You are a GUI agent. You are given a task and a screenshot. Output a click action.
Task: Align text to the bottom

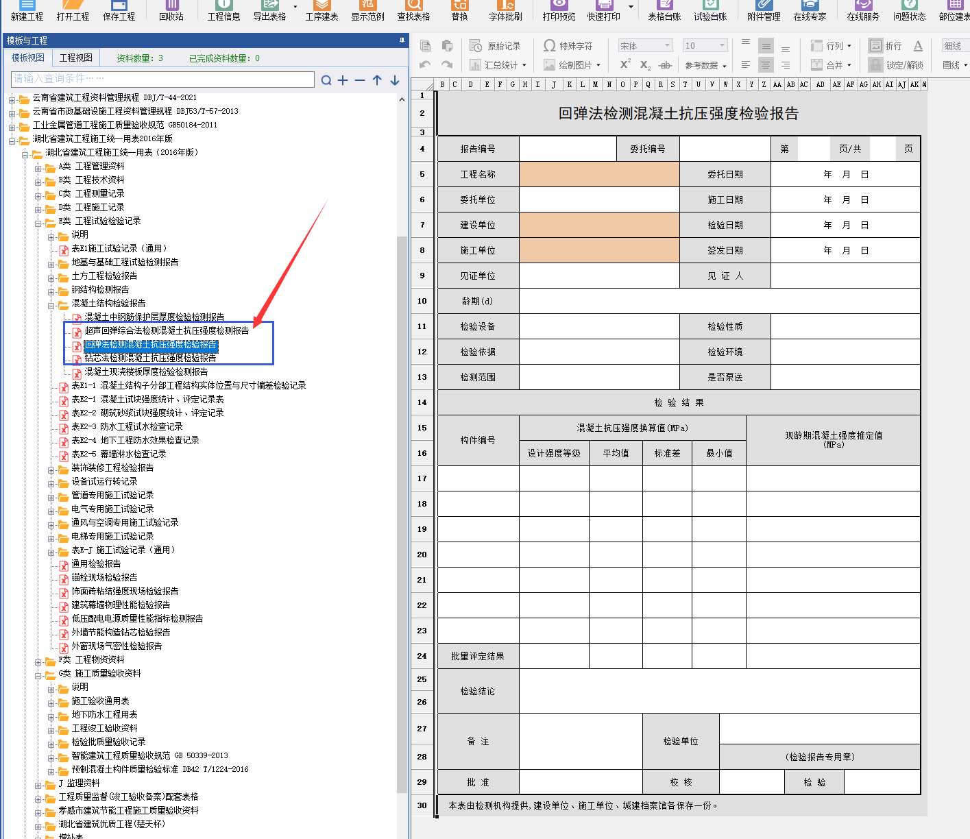coord(786,48)
